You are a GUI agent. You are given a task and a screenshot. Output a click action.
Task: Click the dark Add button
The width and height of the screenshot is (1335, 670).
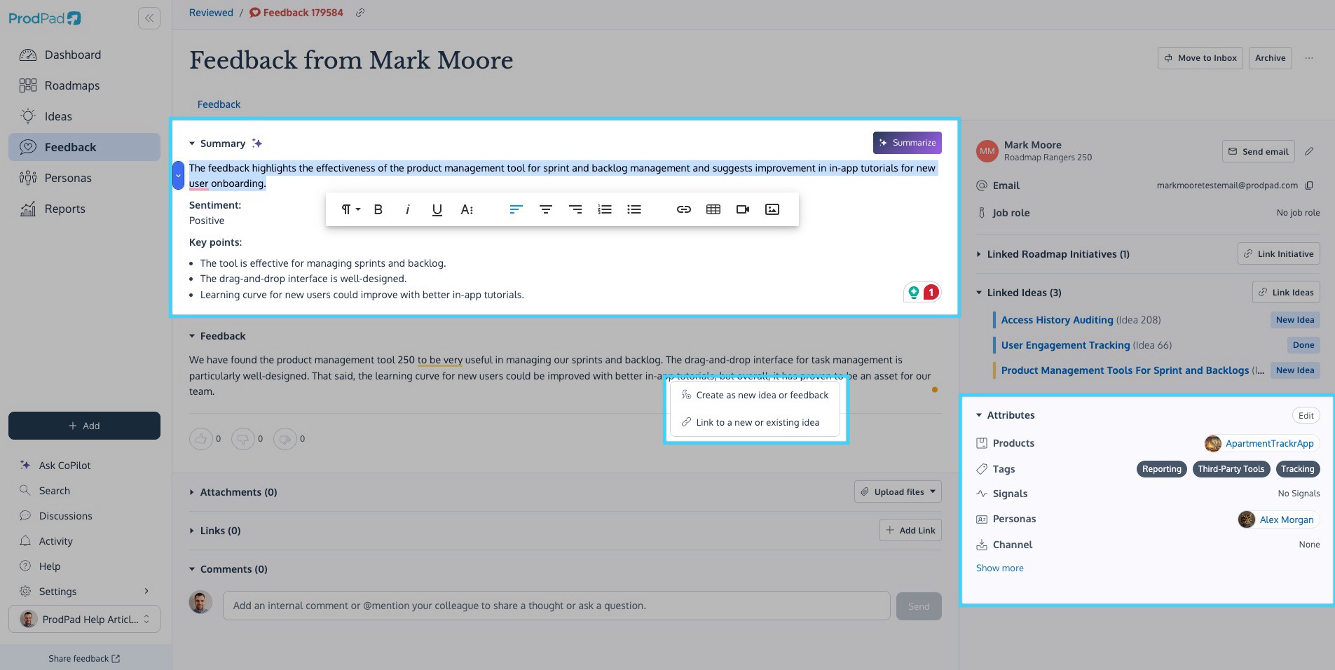[84, 426]
